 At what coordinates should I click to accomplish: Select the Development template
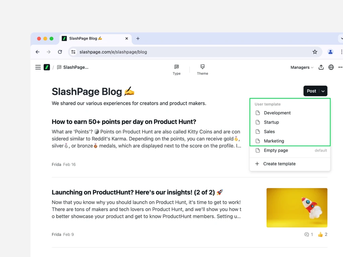[290, 113]
